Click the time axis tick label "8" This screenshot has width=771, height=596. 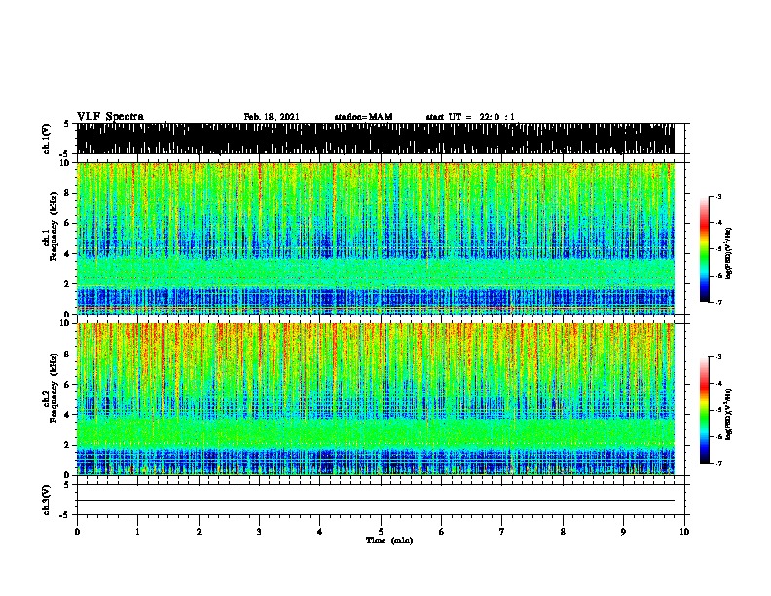click(563, 532)
